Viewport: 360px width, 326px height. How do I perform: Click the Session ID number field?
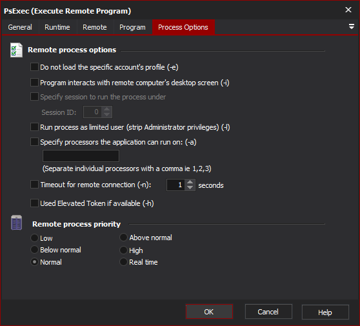click(x=92, y=112)
